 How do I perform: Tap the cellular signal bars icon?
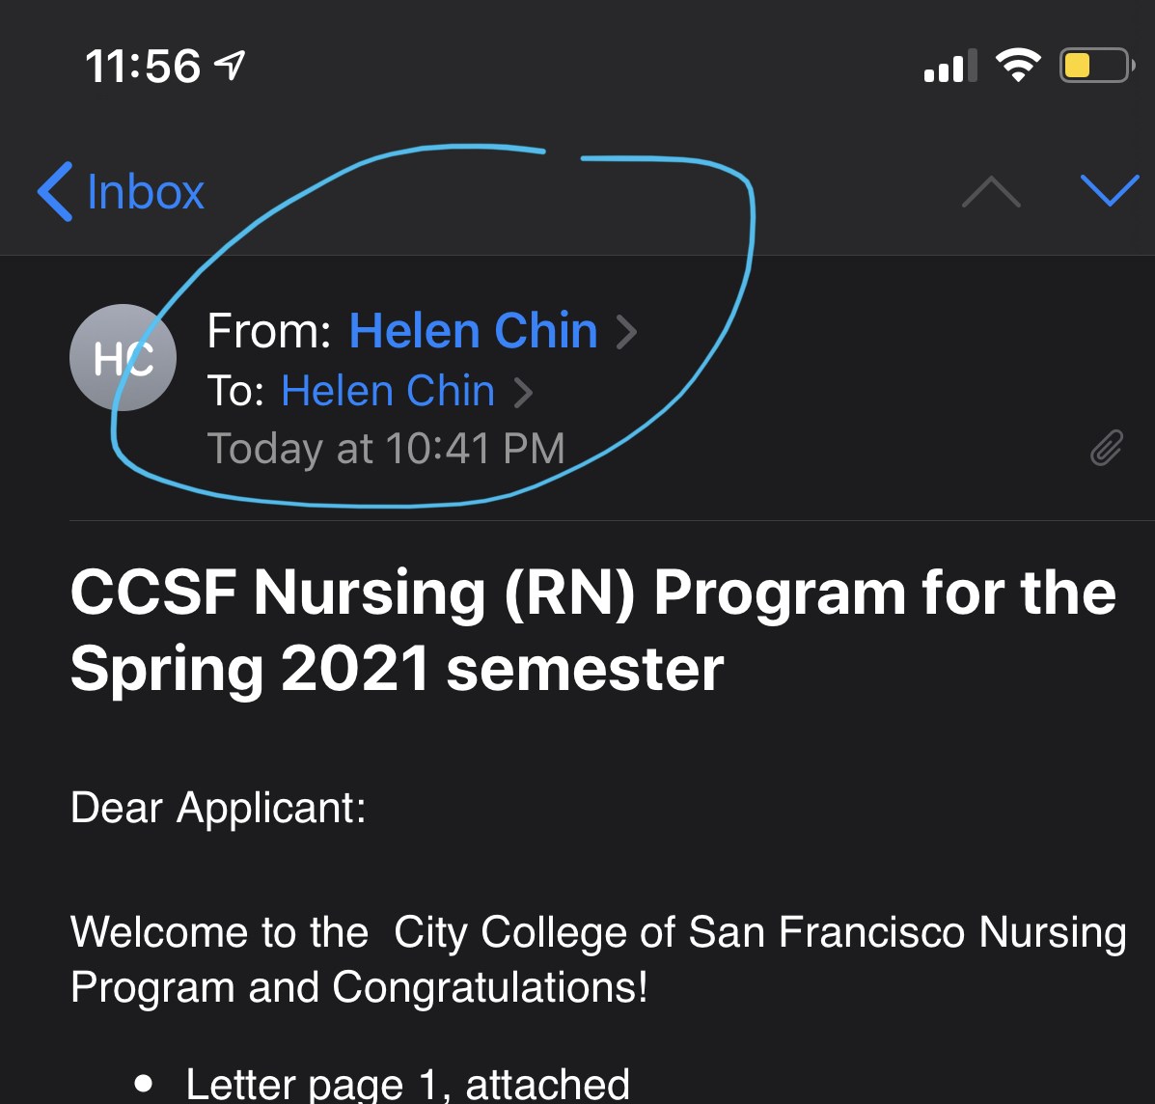point(949,66)
